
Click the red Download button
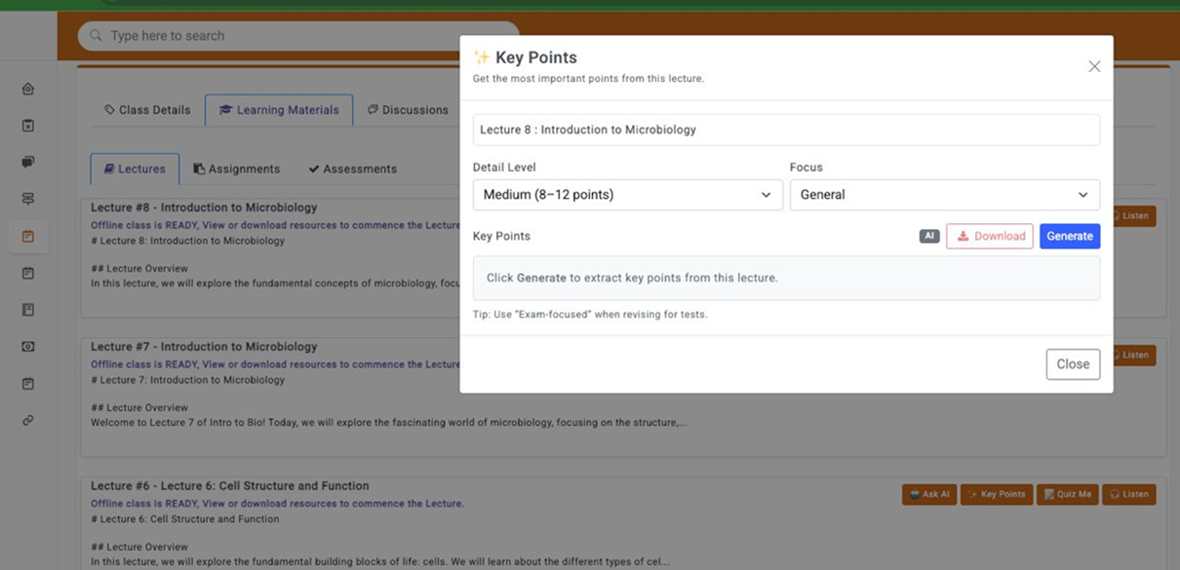click(x=989, y=236)
